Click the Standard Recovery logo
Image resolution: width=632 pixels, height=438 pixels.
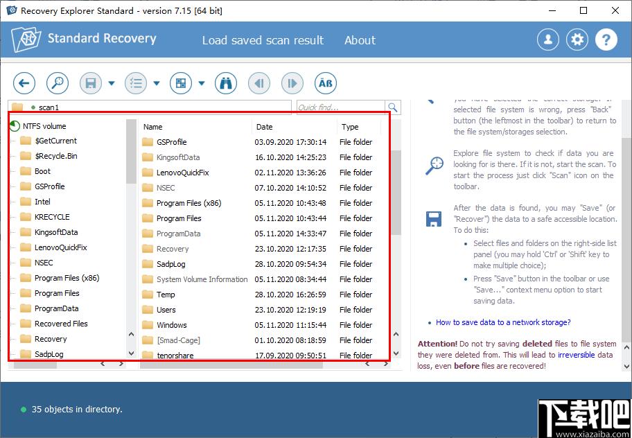(x=84, y=39)
